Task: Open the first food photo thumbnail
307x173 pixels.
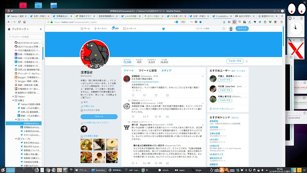Action: coord(86,145)
